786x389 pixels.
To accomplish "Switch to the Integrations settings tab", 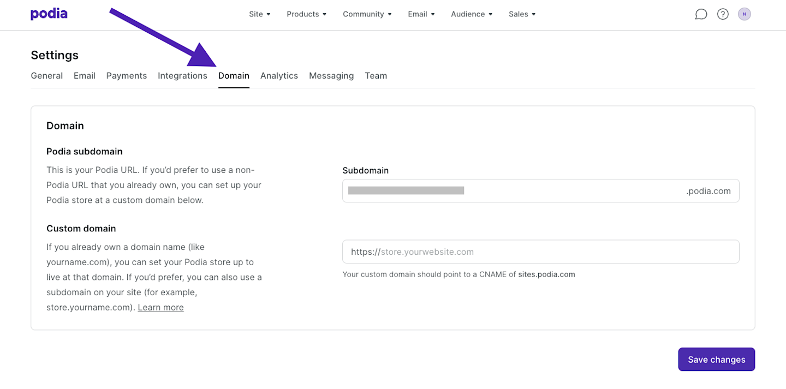I will (x=182, y=76).
